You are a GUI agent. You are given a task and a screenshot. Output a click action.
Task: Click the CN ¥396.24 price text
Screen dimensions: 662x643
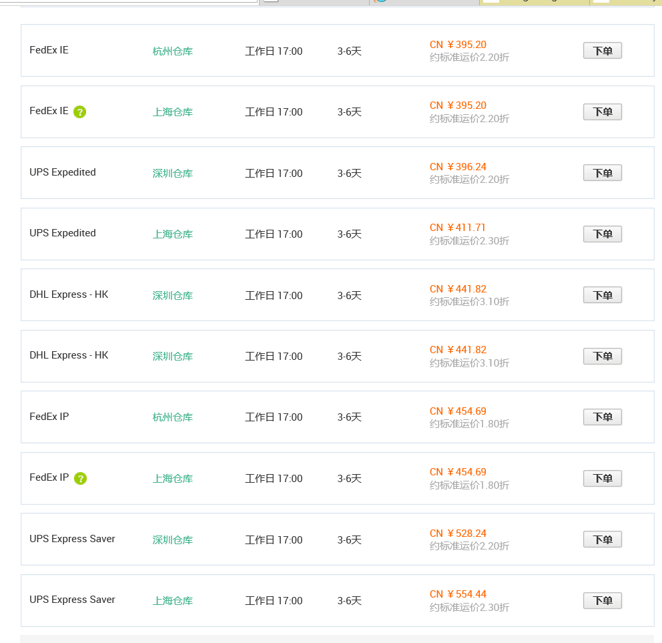coord(458,167)
